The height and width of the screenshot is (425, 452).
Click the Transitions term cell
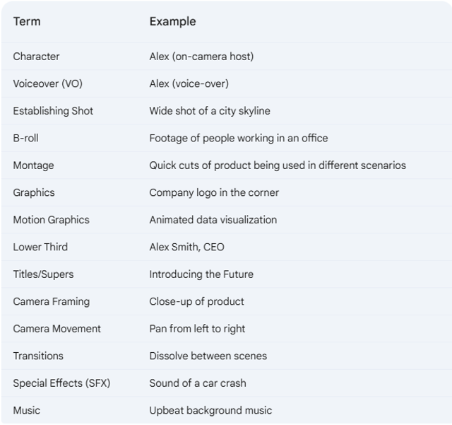38,356
